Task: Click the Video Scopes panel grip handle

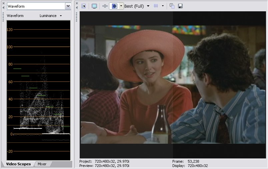Action: pos(3,17)
